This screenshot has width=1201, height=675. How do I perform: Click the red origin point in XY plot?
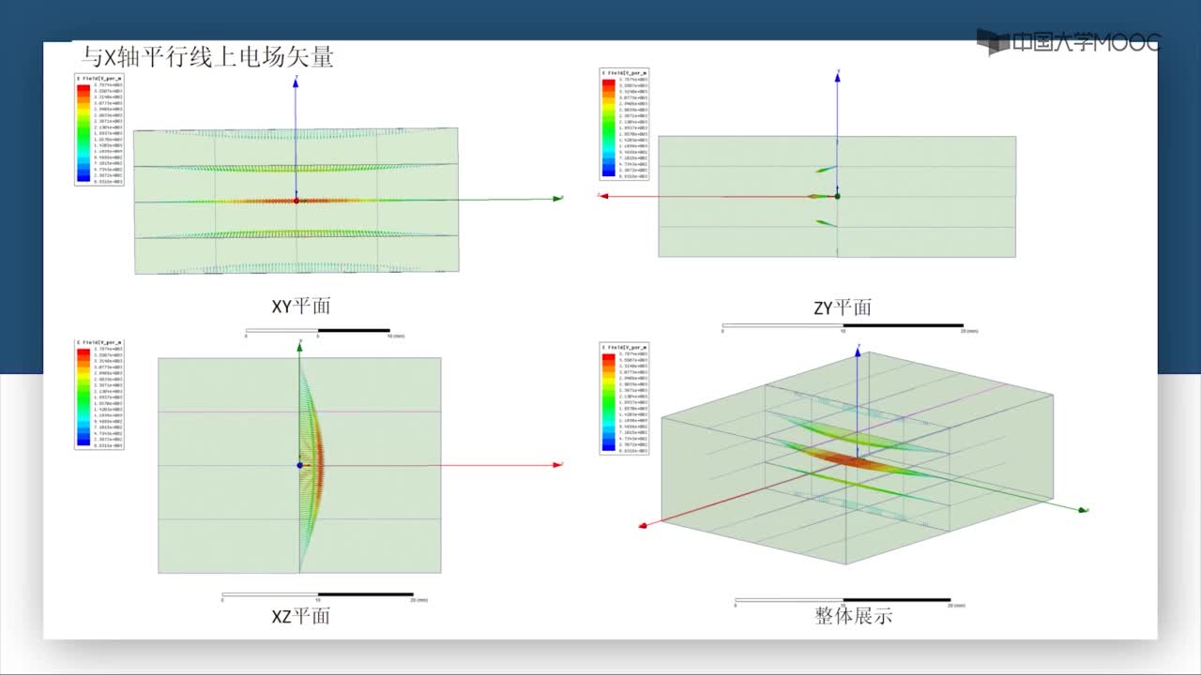[x=296, y=201]
